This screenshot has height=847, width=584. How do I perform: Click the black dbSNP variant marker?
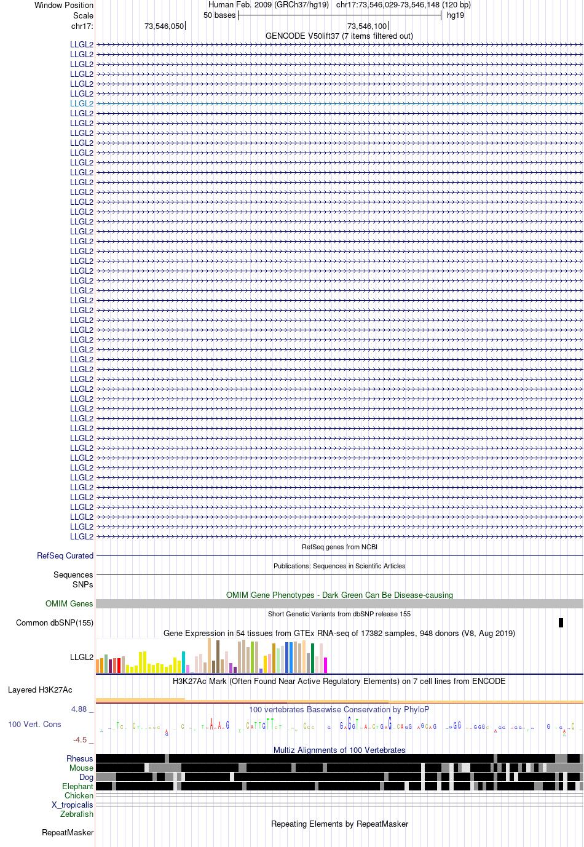pyautogui.click(x=561, y=622)
